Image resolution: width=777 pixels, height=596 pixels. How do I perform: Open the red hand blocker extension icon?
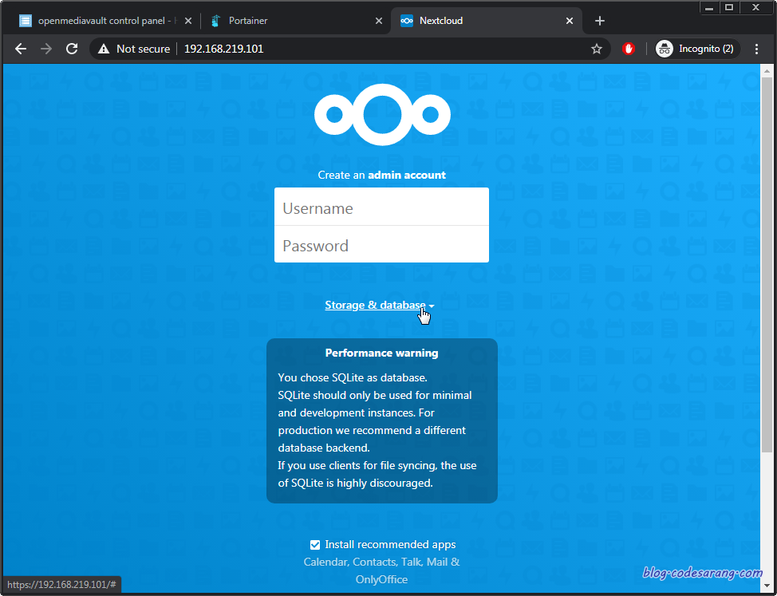pos(629,49)
